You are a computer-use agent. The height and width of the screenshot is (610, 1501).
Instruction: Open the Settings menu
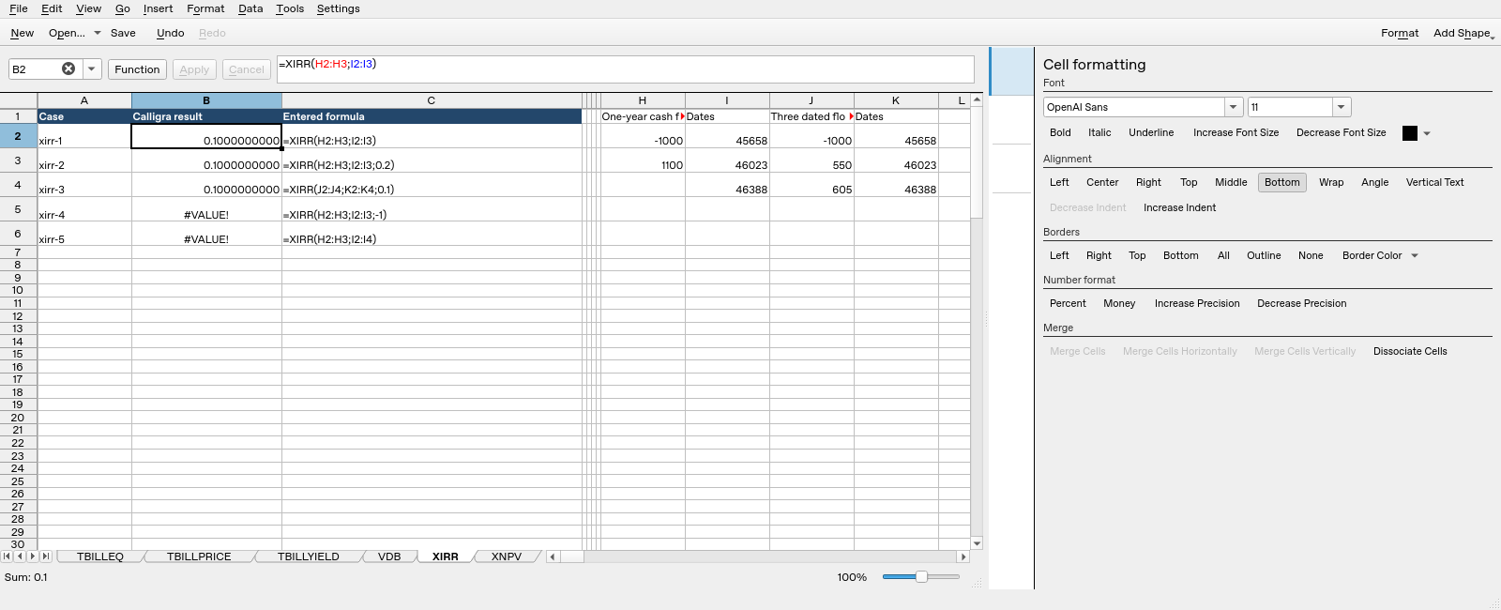click(338, 8)
